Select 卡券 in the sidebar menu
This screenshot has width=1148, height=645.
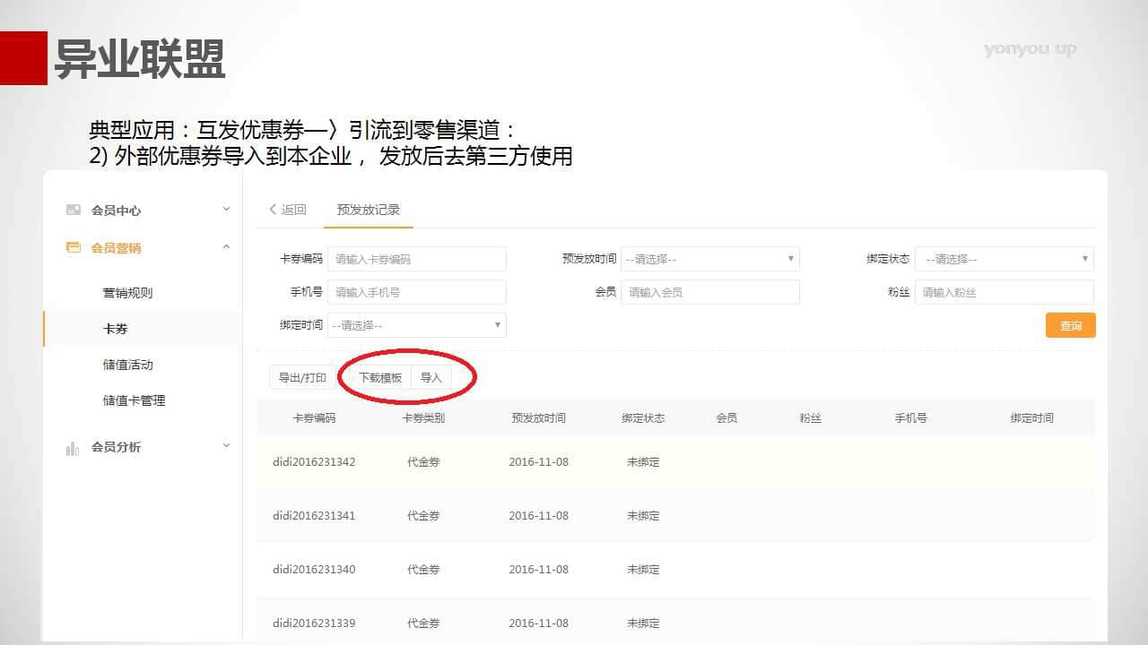(116, 329)
